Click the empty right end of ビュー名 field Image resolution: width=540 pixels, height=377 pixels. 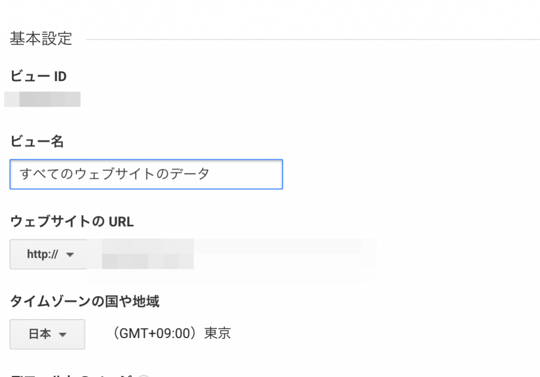tap(253, 174)
